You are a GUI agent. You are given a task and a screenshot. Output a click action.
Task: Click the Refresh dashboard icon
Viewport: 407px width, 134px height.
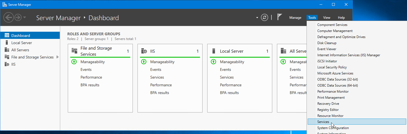click(265, 18)
